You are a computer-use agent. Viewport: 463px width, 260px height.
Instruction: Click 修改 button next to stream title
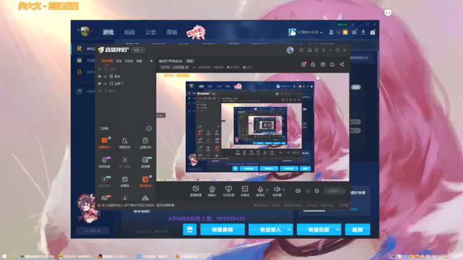[190, 61]
